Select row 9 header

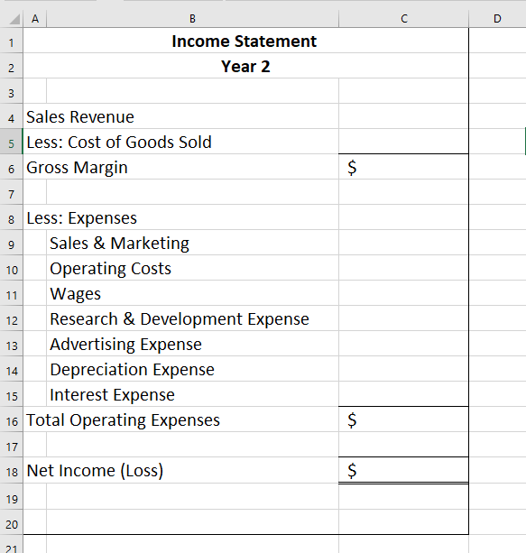tap(12, 243)
